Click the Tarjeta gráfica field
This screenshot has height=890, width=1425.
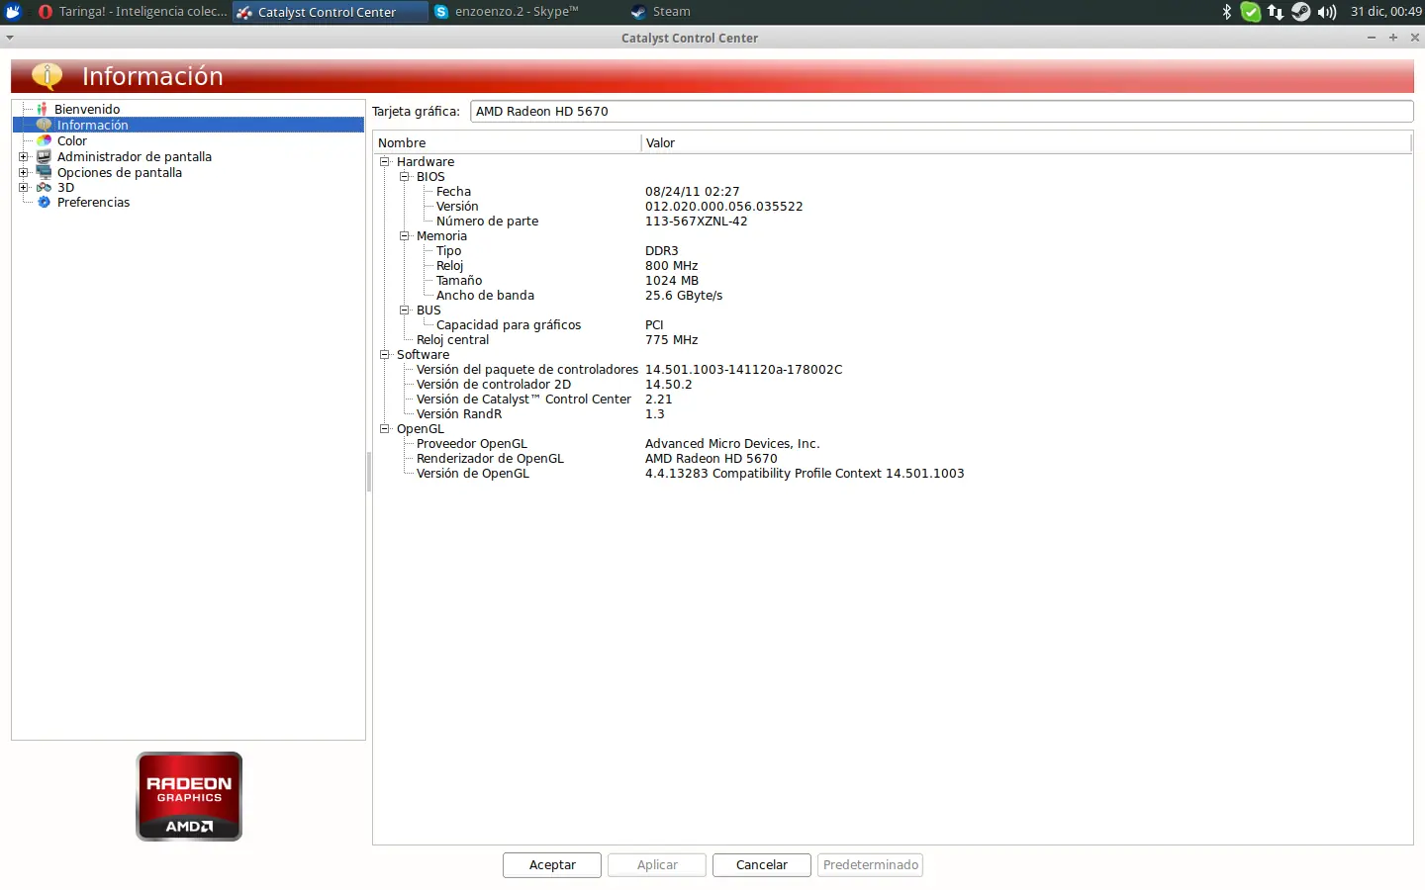coord(941,112)
